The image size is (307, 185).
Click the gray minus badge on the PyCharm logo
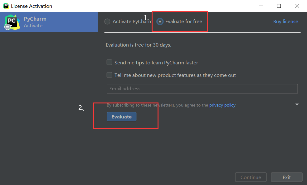coord(7,27)
